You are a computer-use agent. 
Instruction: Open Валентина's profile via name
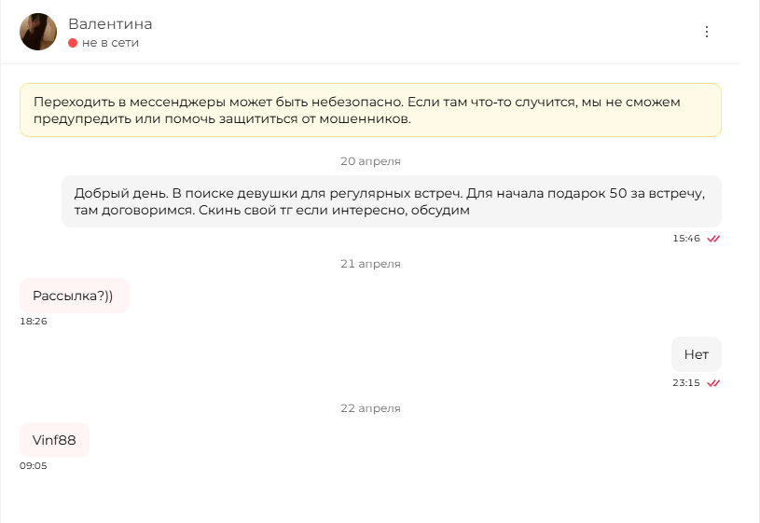coord(110,23)
